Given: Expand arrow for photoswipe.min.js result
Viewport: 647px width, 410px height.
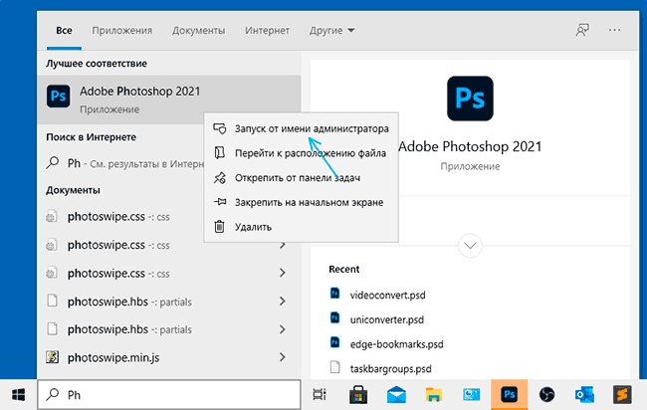Looking at the screenshot, I should click(x=283, y=357).
